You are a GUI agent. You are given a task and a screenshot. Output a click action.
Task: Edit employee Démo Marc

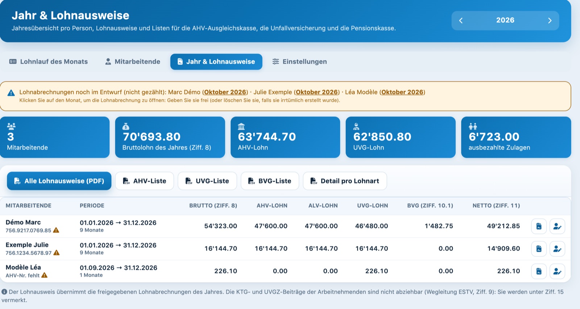[558, 226]
